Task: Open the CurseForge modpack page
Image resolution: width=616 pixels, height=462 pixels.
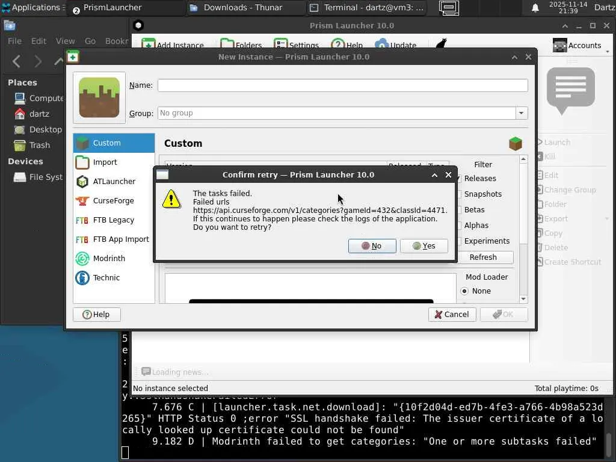Action: click(x=114, y=201)
